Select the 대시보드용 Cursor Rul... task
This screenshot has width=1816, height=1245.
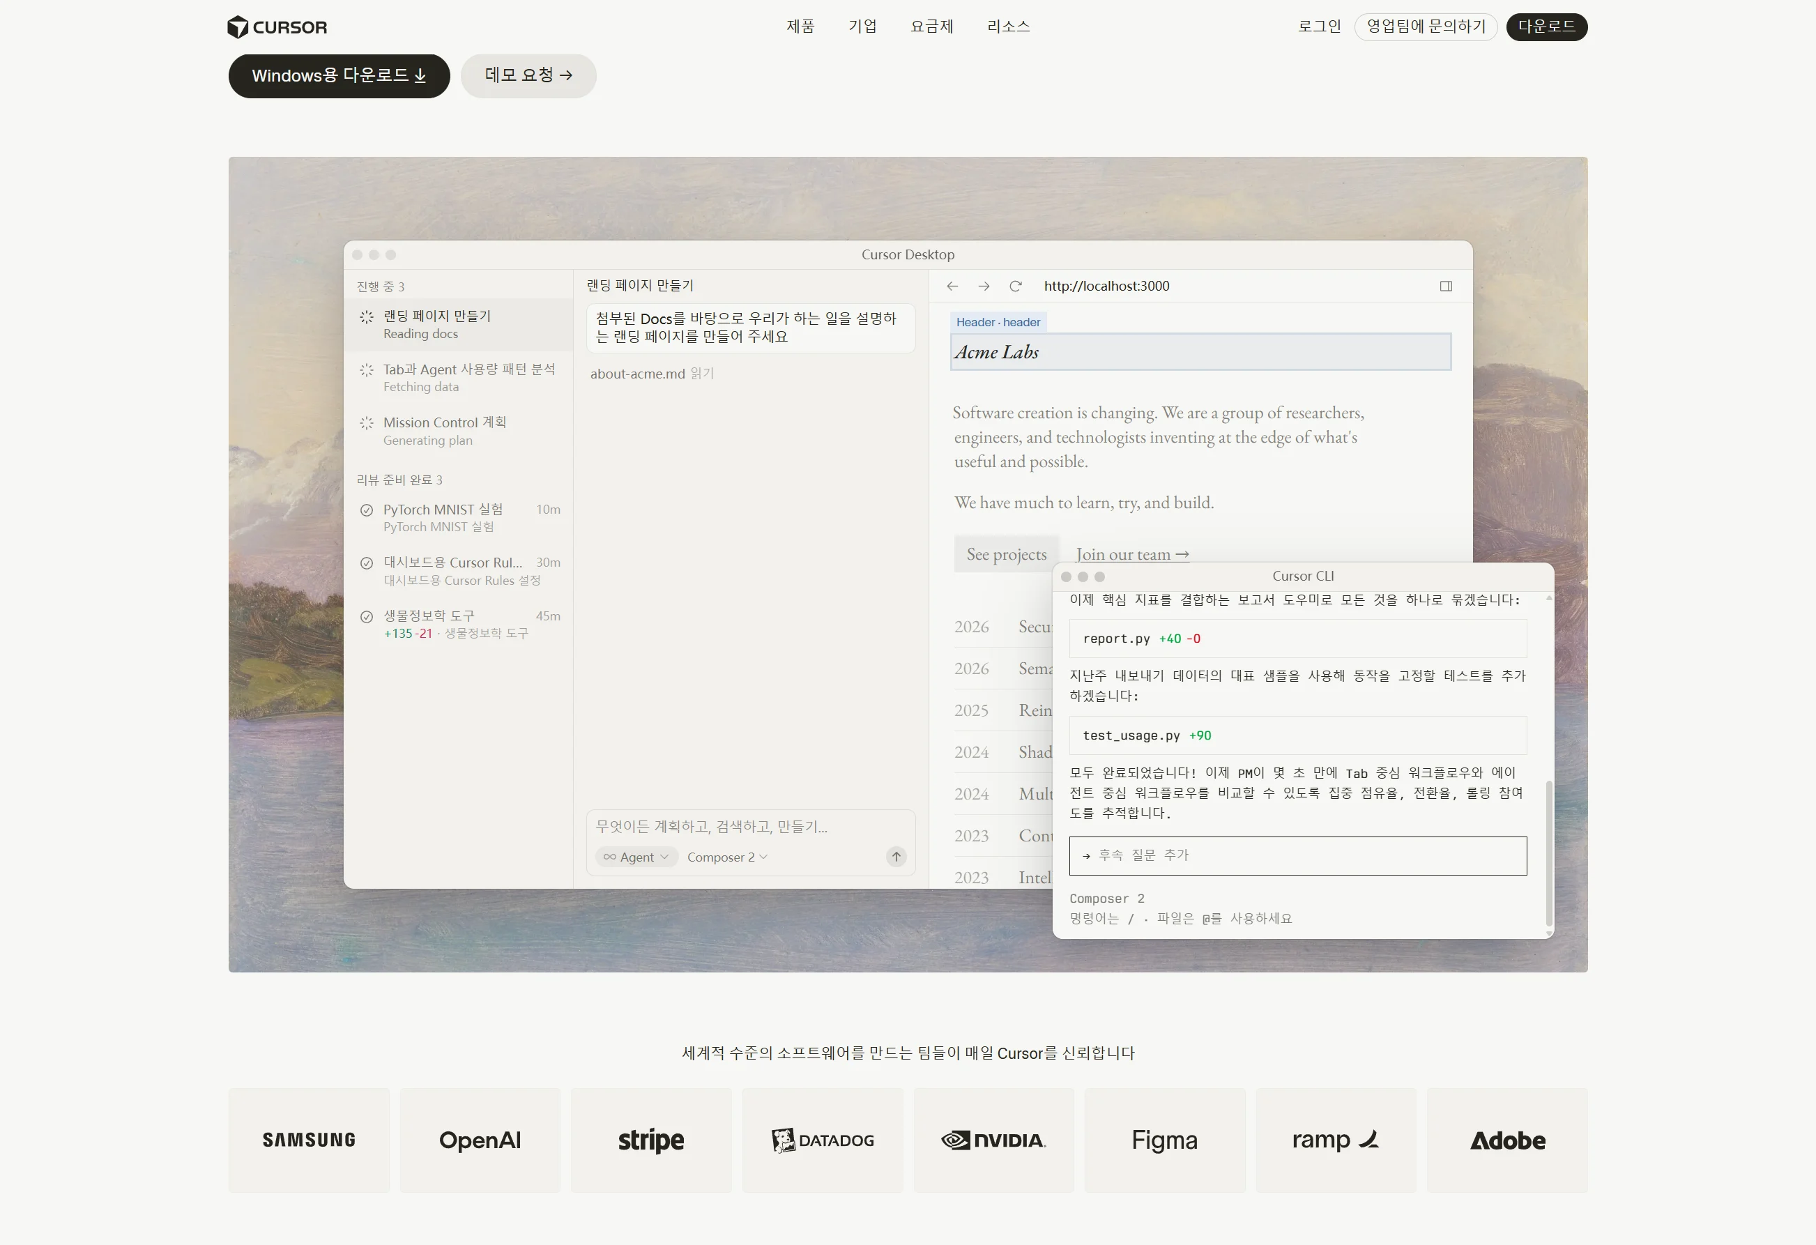[x=459, y=572]
